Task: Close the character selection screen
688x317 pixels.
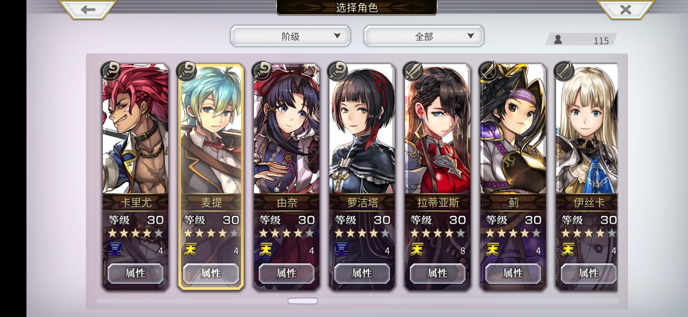Action: click(x=625, y=9)
